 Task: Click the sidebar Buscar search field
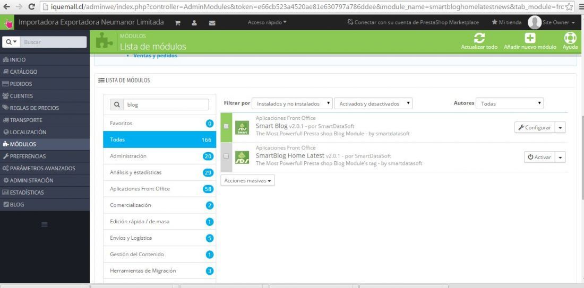click(x=53, y=42)
